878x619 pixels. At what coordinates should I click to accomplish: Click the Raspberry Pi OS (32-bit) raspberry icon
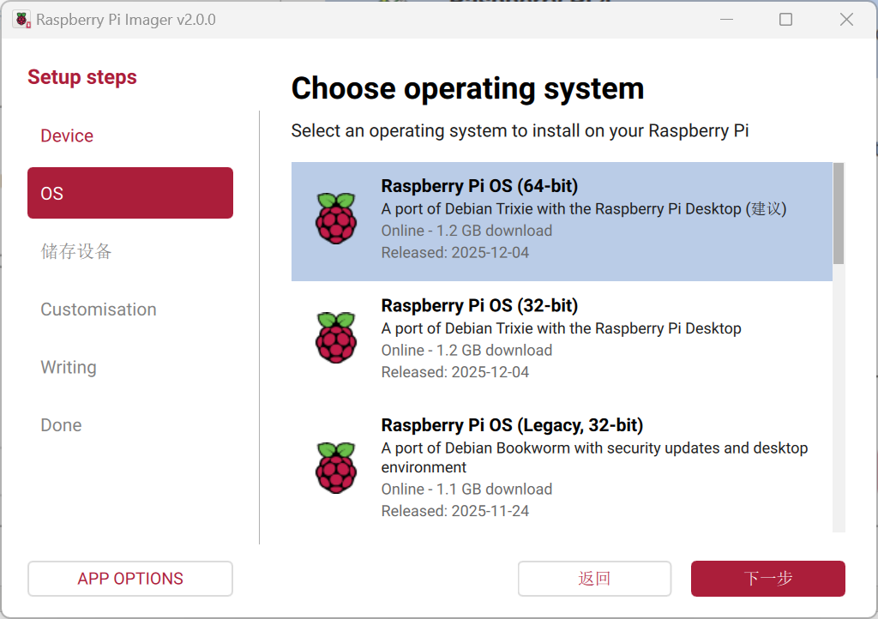click(336, 338)
